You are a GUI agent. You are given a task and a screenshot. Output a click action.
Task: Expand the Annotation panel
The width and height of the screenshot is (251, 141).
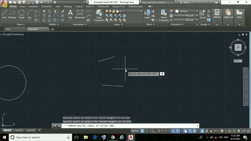click(80, 24)
